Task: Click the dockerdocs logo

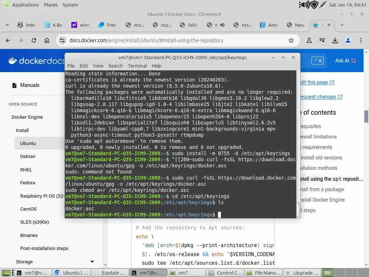Action: [36, 61]
